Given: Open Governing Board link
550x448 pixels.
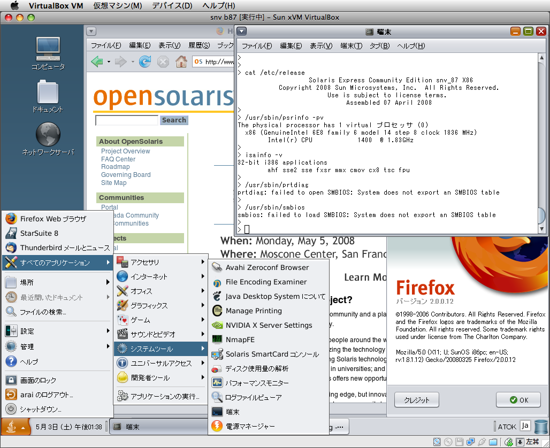Looking at the screenshot, I should point(126,175).
